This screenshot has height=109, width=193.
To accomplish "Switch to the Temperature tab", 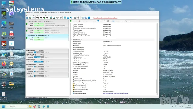I will point(83,21).
